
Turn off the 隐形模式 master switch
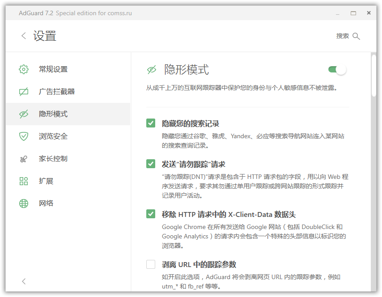337,70
